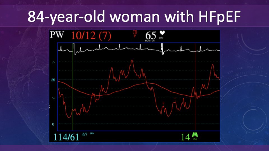Click the red pressure source icon above F
This screenshot has width=269, height=151.
(135, 32)
